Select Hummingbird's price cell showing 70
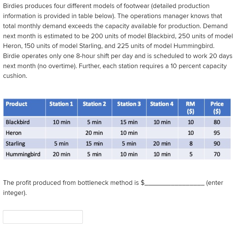 217,154
